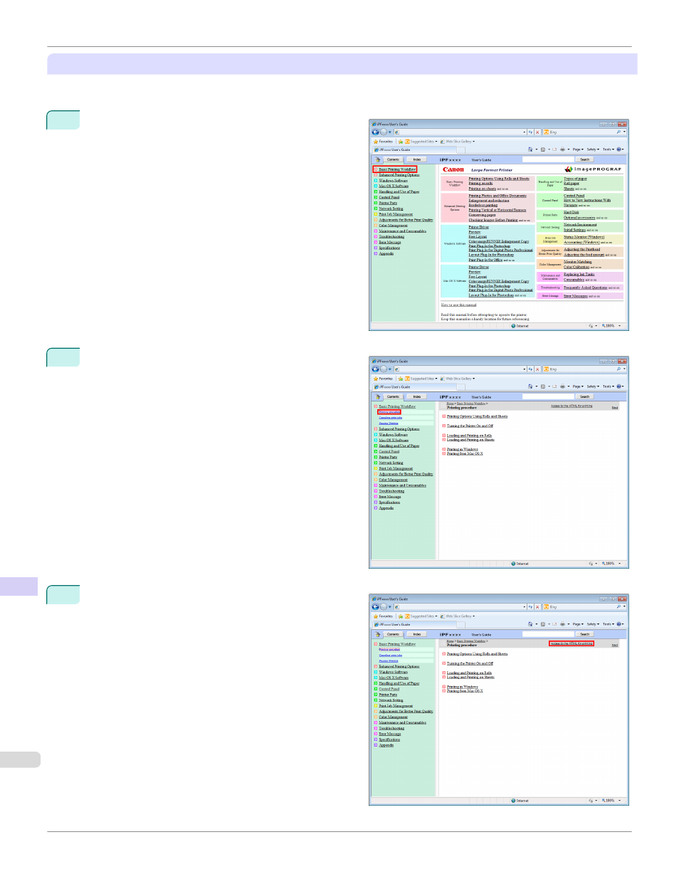Expand the address bar dropdown in the bottom window
Screen dimensions: 679x879
pyautogui.click(x=525, y=606)
